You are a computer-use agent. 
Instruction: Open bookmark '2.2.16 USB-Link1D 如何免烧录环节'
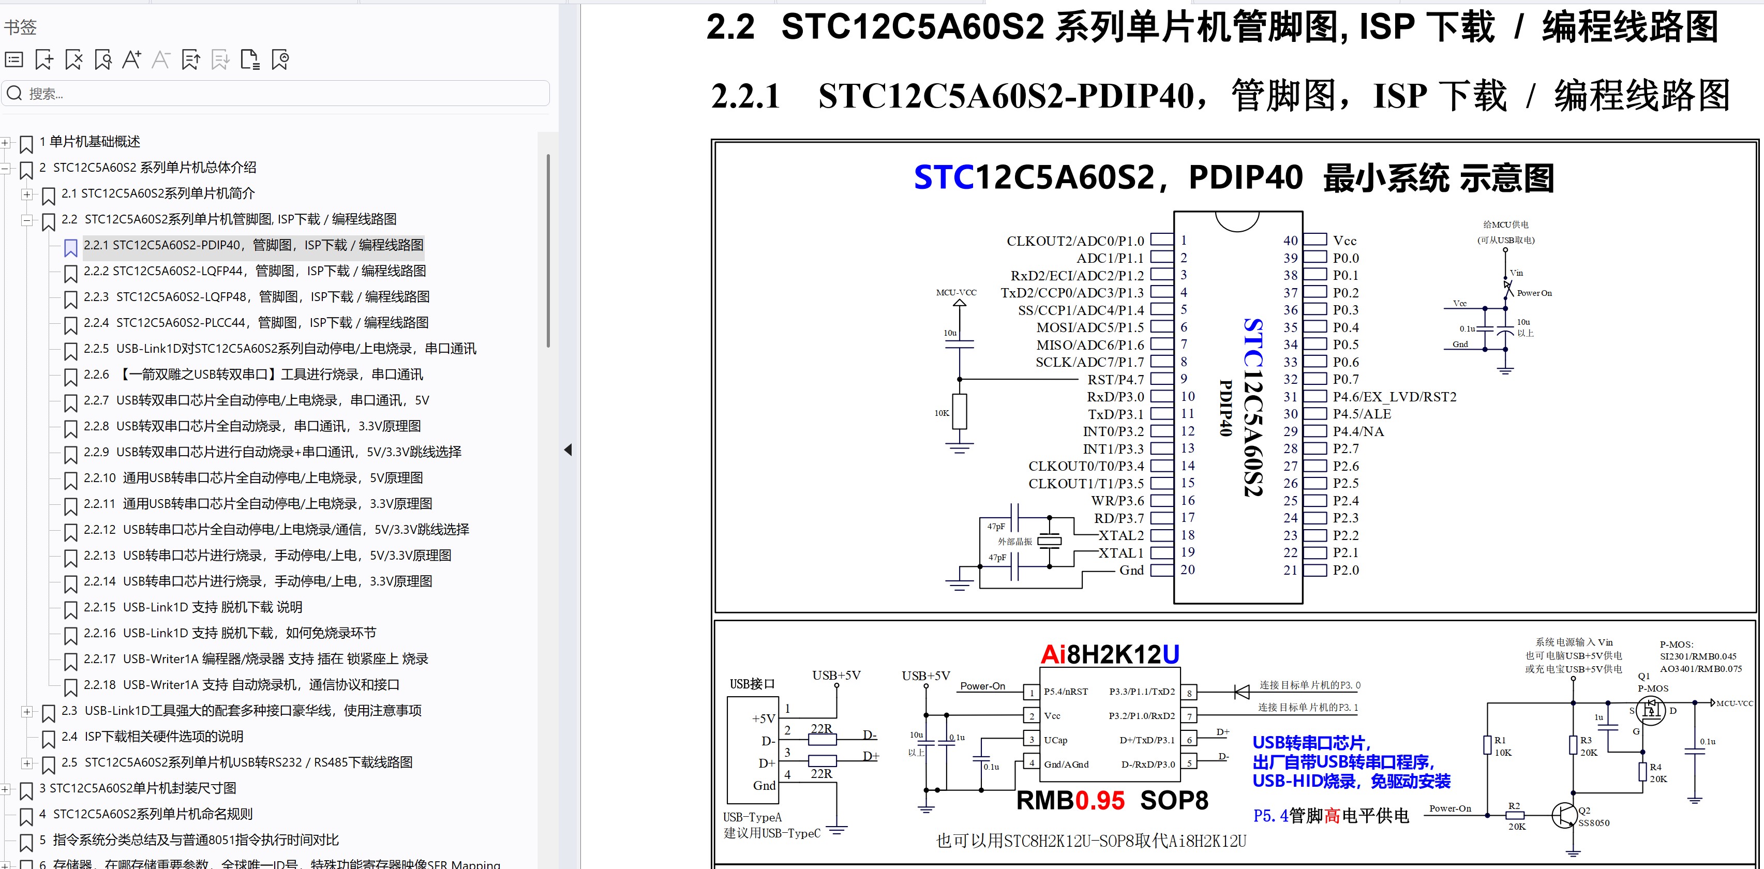coord(230,634)
